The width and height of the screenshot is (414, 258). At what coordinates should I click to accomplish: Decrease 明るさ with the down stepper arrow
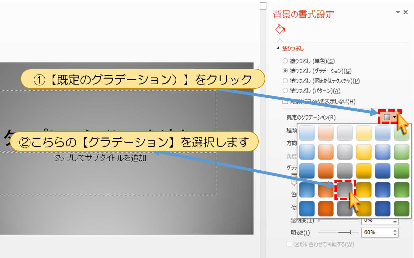coord(395,234)
